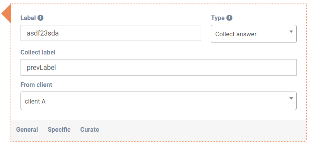Viewport: 311px width, 146px height.
Task: Focus the Collect label field containing prevLabel
Action: 159,67
